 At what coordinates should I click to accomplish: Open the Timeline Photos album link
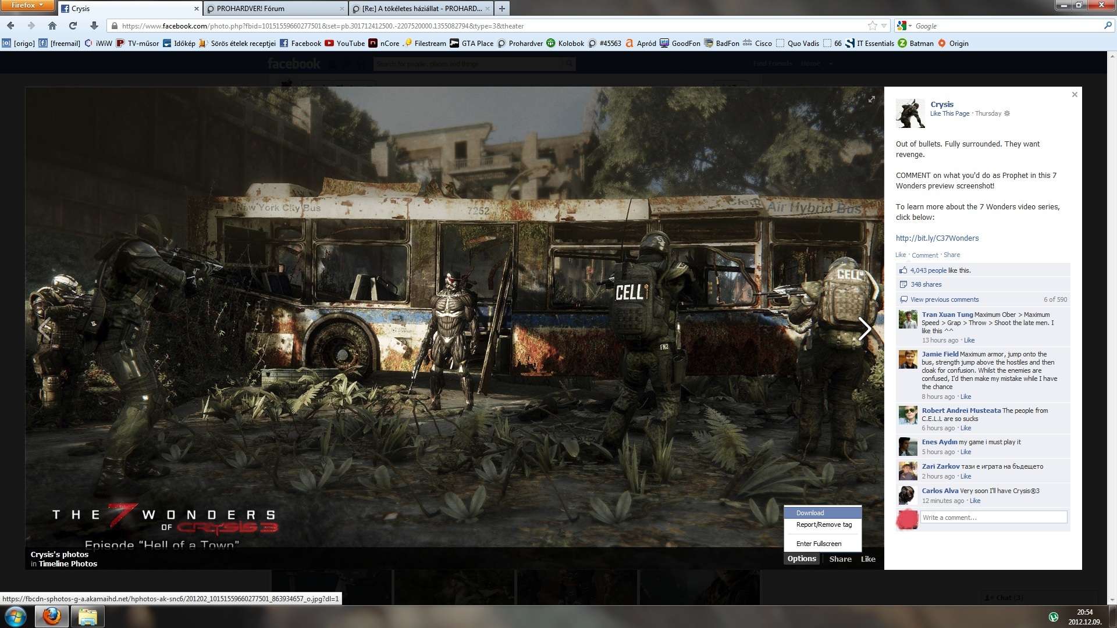coord(68,563)
